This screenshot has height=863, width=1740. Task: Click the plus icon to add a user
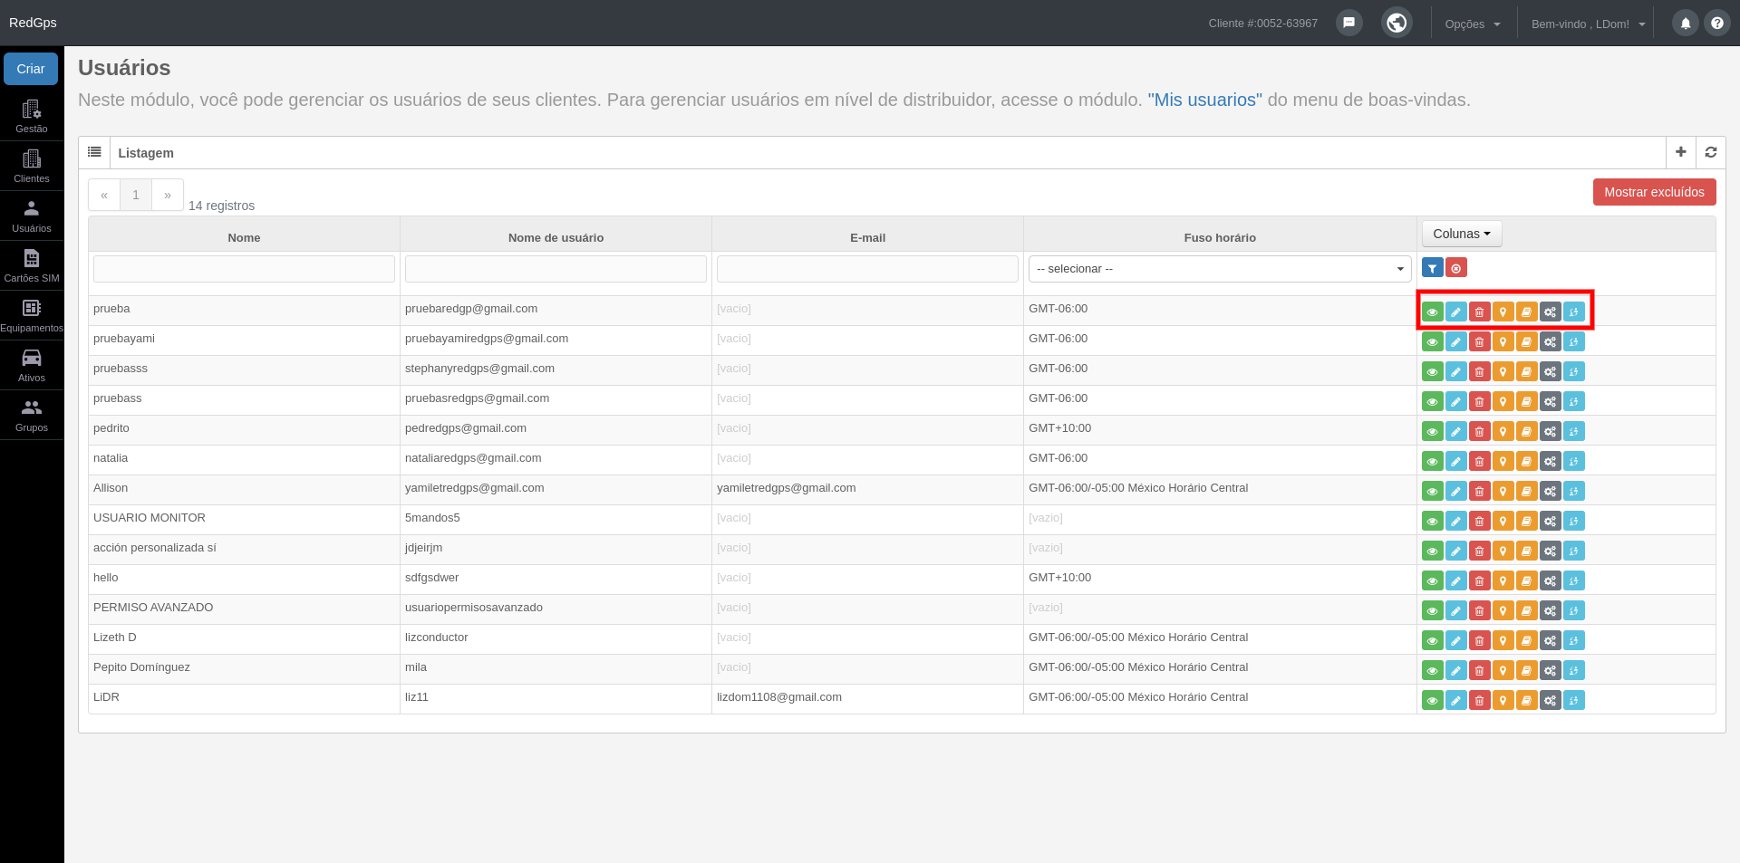(x=1680, y=152)
